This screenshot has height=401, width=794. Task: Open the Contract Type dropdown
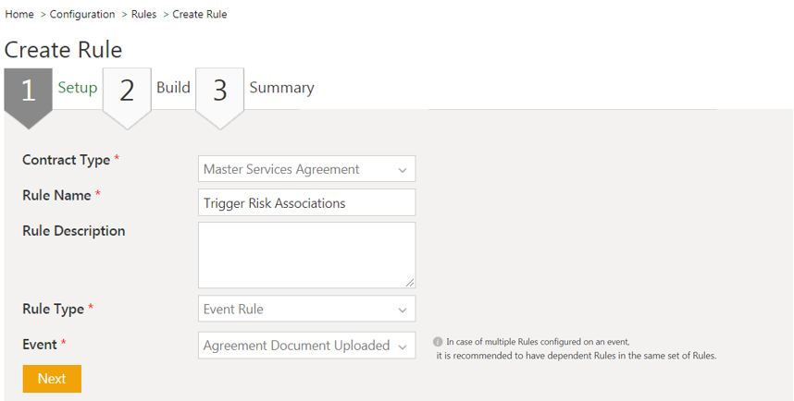(306, 169)
